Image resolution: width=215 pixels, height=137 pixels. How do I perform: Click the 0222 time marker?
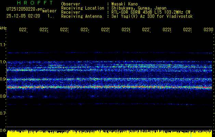point(44,30)
